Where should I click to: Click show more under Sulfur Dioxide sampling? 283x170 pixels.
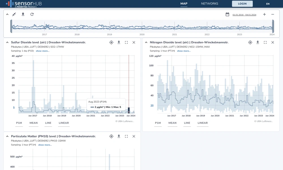pos(43,51)
